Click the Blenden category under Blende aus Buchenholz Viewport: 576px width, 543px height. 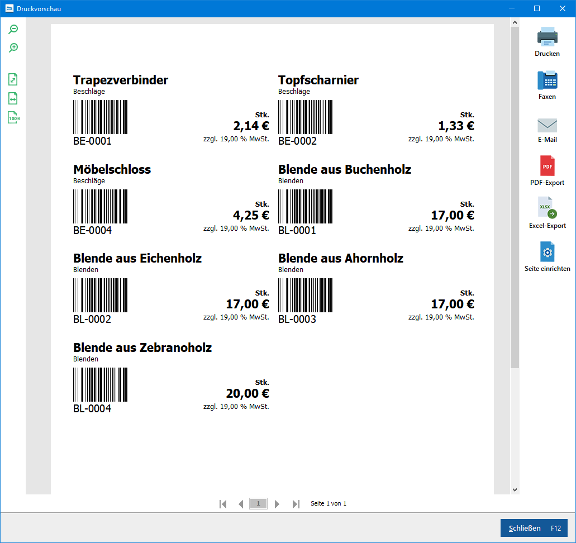[291, 181]
